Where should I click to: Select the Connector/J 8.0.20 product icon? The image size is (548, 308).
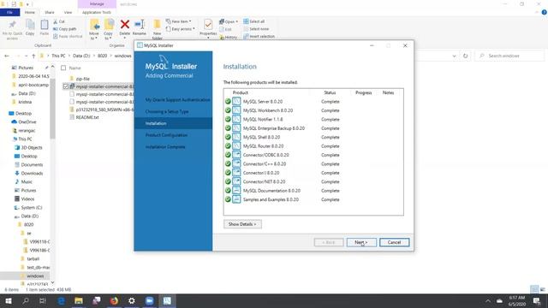tap(236, 173)
